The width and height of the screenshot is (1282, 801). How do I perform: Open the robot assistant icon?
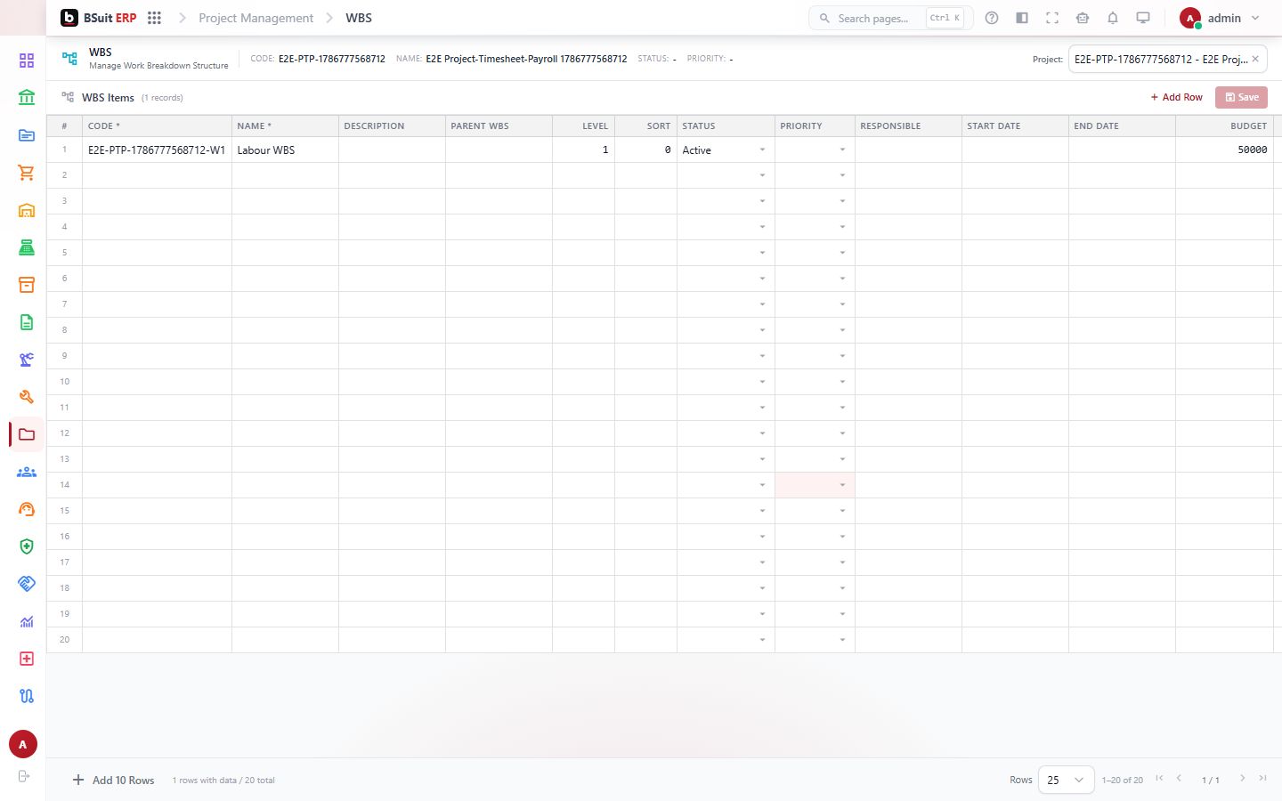[1083, 18]
